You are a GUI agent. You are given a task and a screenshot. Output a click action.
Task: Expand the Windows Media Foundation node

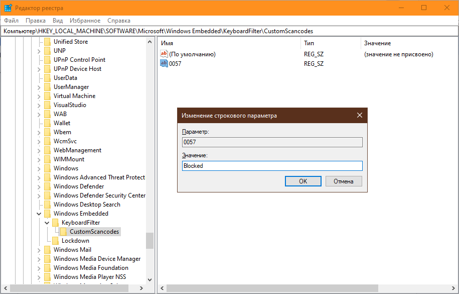tap(39, 268)
